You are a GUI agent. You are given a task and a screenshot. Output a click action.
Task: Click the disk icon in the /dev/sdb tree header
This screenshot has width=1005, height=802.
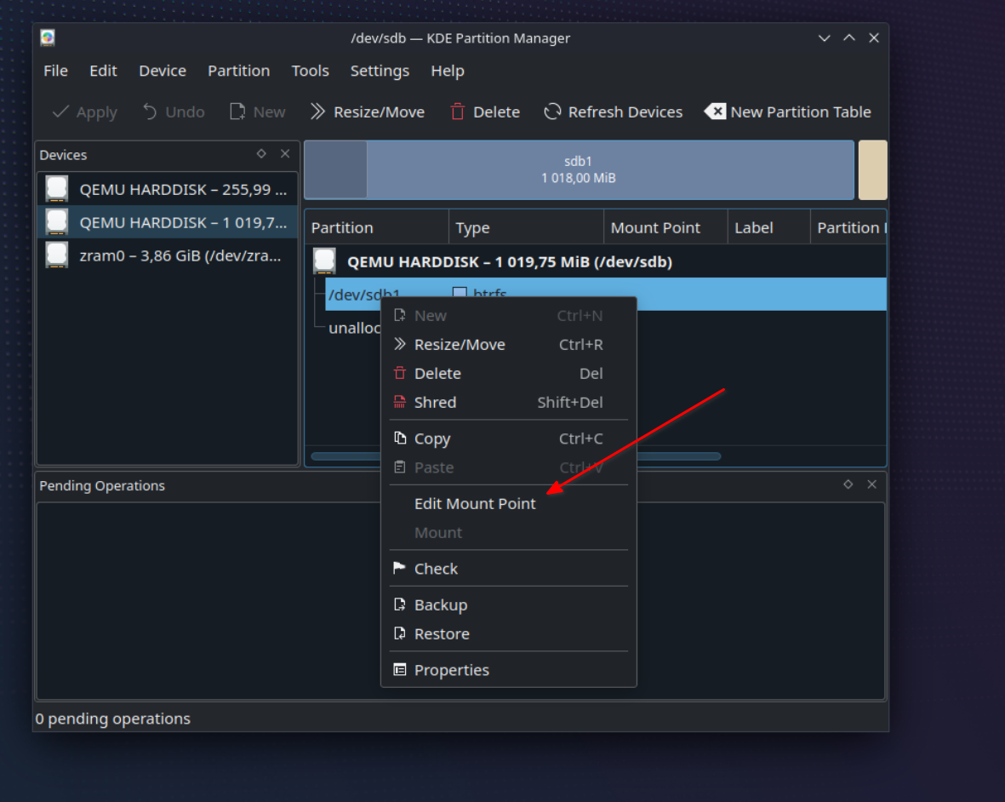coord(324,261)
